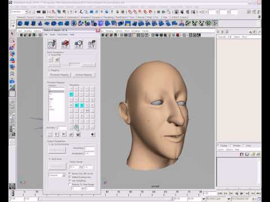This screenshot has height=202, width=270.
Task: Select the Render radio in Layer Editor
Action: coord(231,145)
